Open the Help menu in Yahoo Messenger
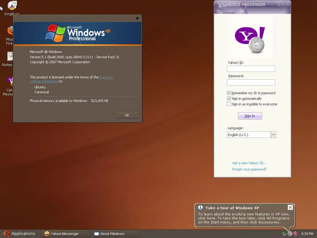The height and width of the screenshot is (238, 317). pyautogui.click(x=241, y=11)
